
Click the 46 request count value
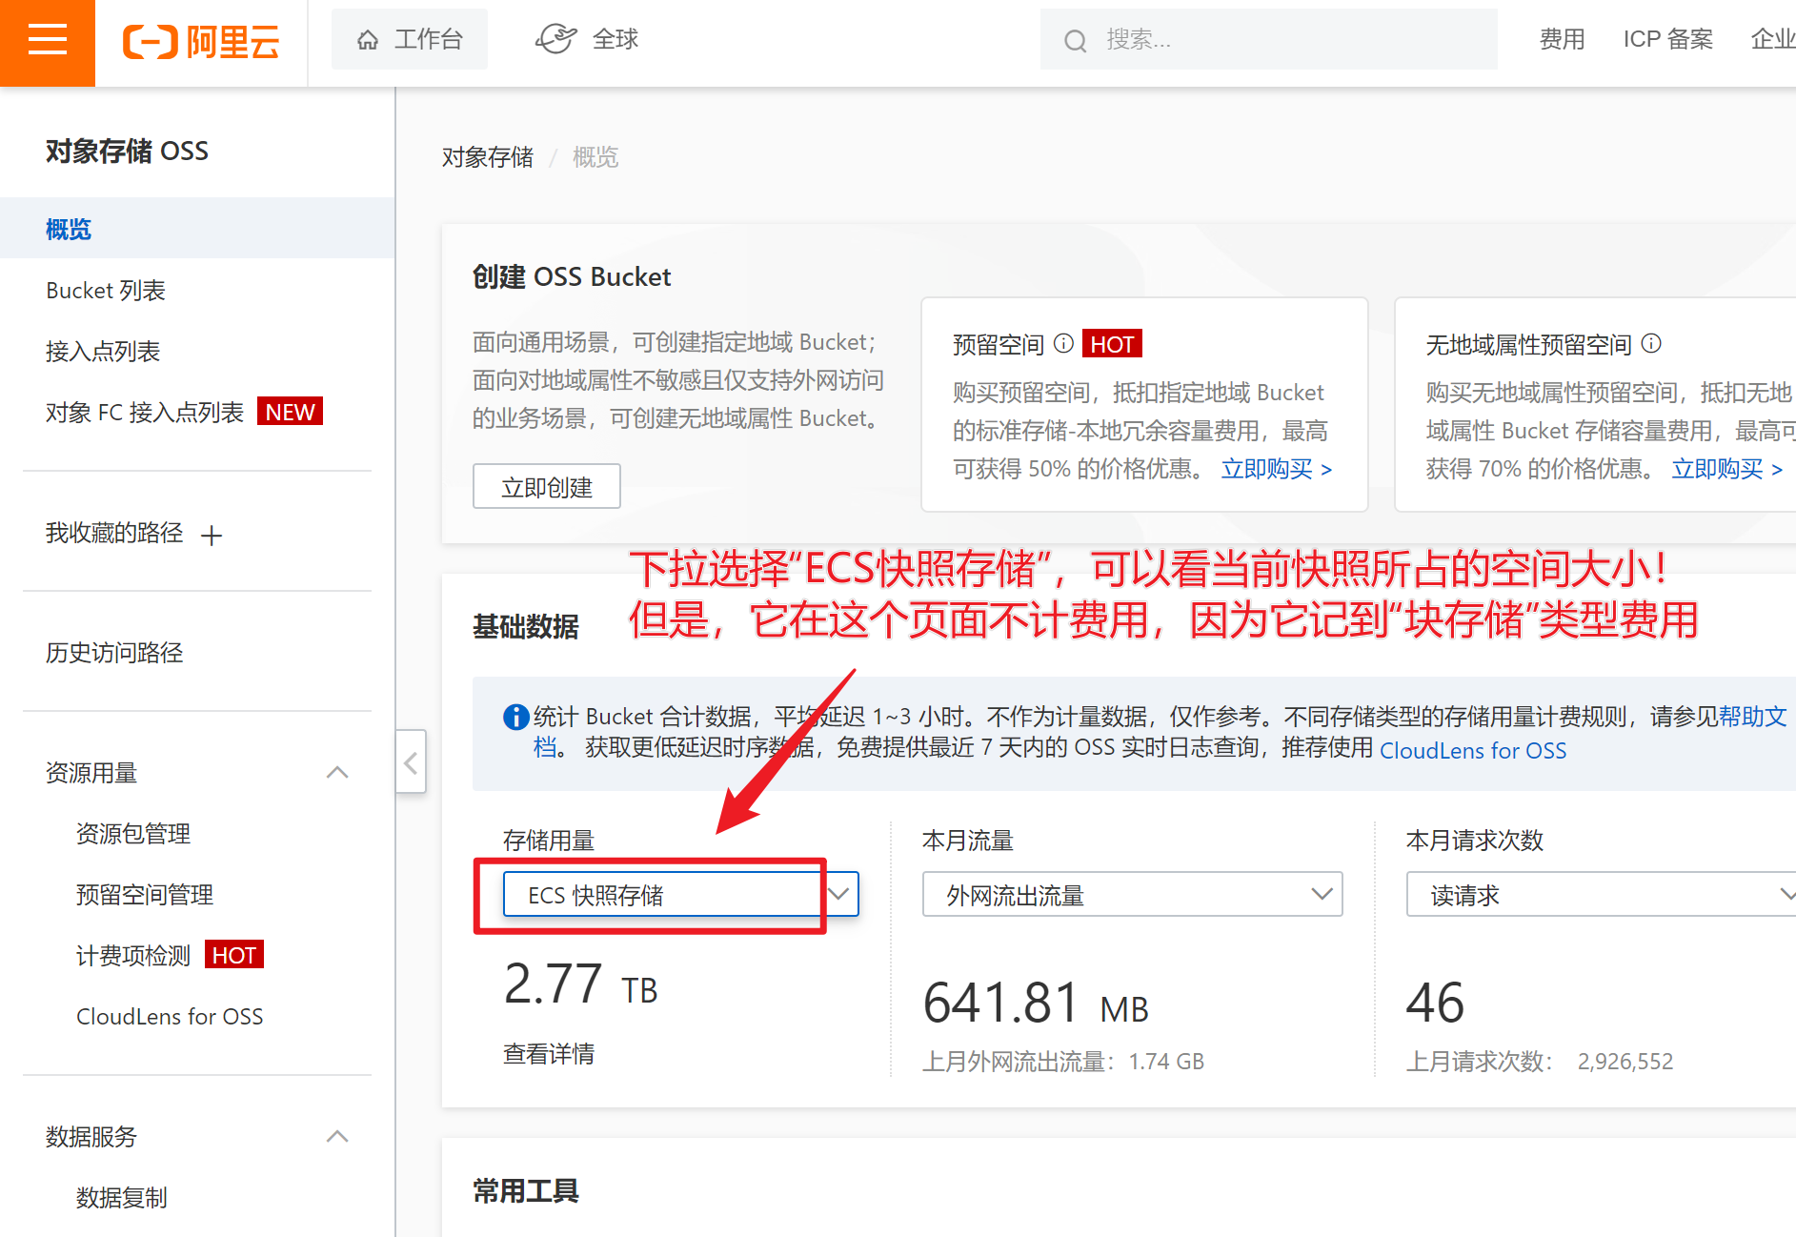tap(1436, 1004)
